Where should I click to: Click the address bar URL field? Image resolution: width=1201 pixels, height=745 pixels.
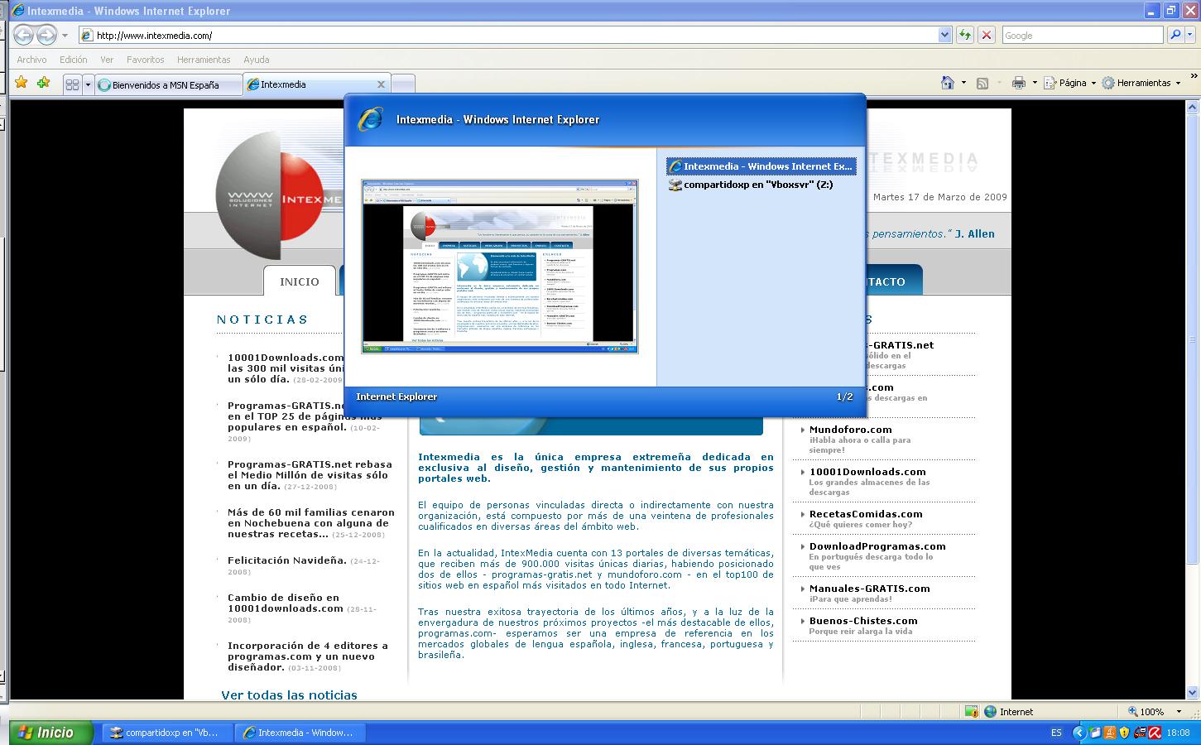(508, 36)
